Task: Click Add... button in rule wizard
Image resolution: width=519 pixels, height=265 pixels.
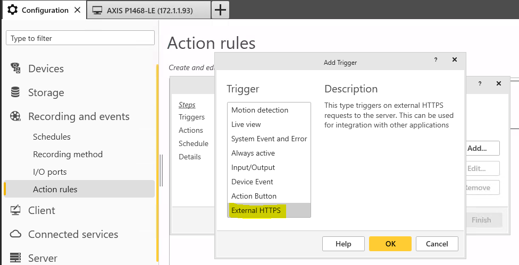Action: pos(483,148)
